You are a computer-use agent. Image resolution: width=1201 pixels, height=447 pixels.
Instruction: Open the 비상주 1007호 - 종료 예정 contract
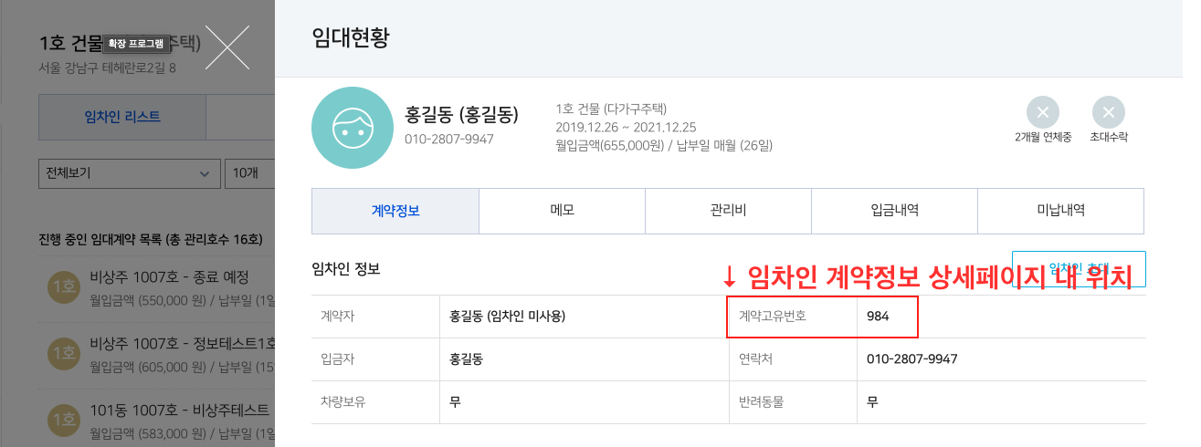click(170, 277)
